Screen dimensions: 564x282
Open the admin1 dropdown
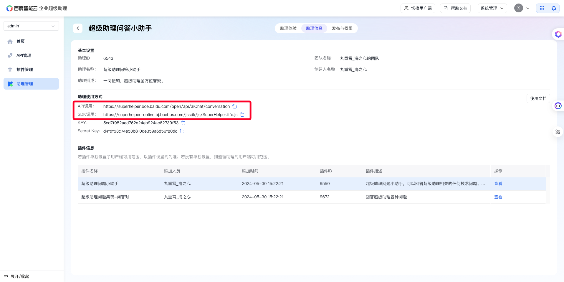[31, 26]
